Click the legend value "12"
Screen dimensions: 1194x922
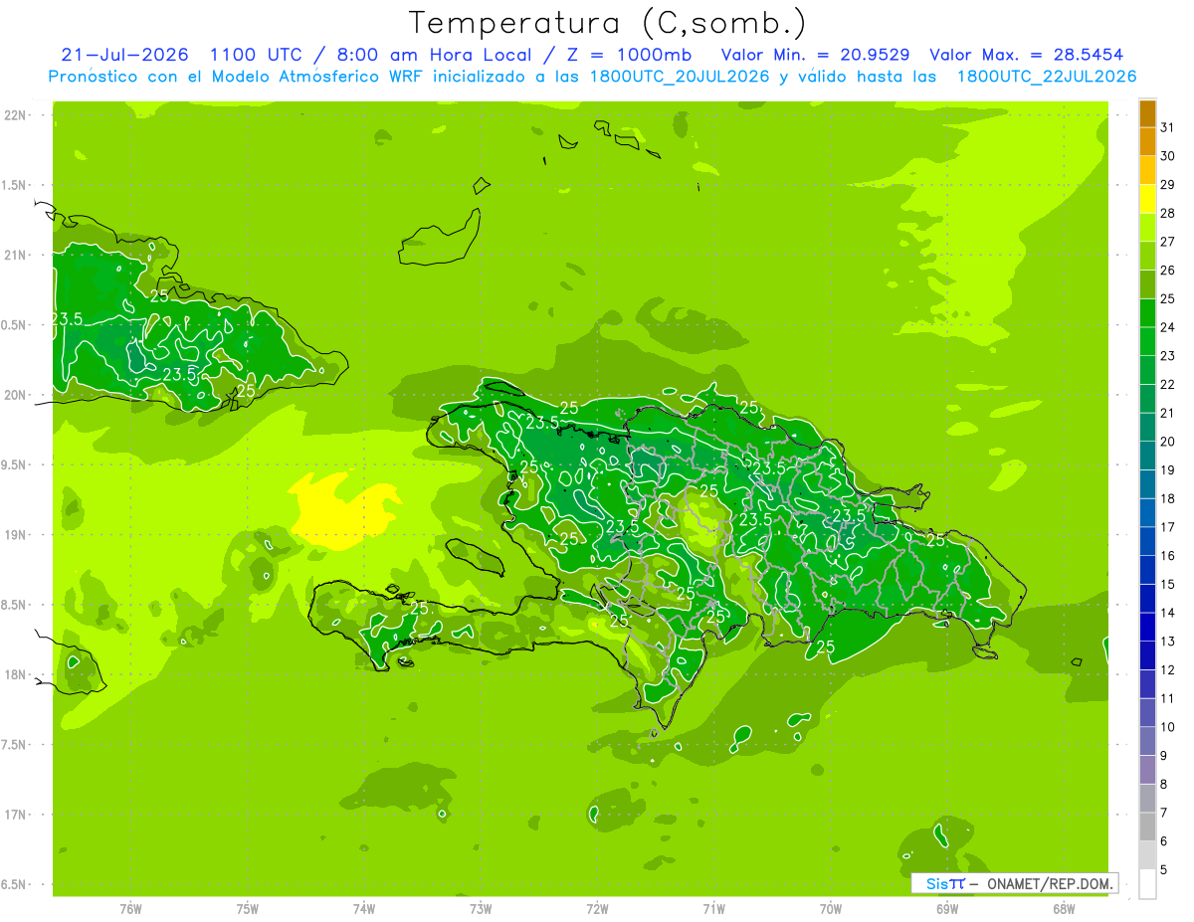coord(1167,670)
